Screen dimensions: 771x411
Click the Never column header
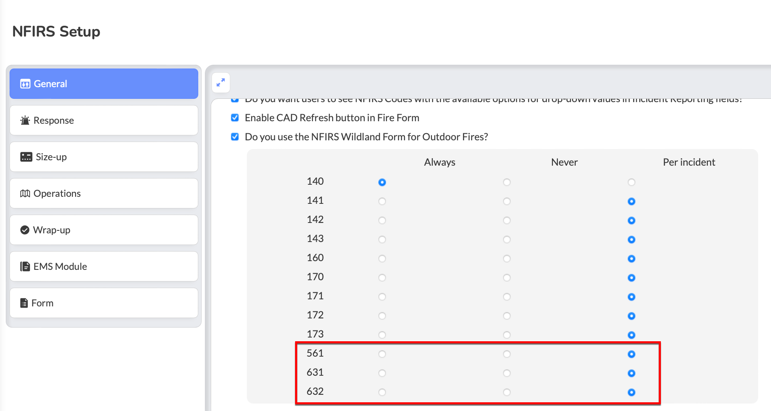coord(564,162)
